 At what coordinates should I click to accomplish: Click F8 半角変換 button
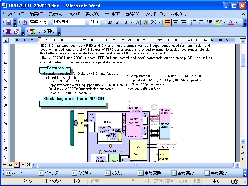tap(149, 173)
